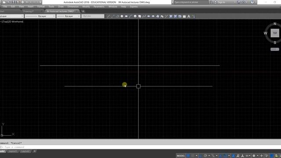
Task: Click the Insert Block icon
Action: (x=158, y=16)
